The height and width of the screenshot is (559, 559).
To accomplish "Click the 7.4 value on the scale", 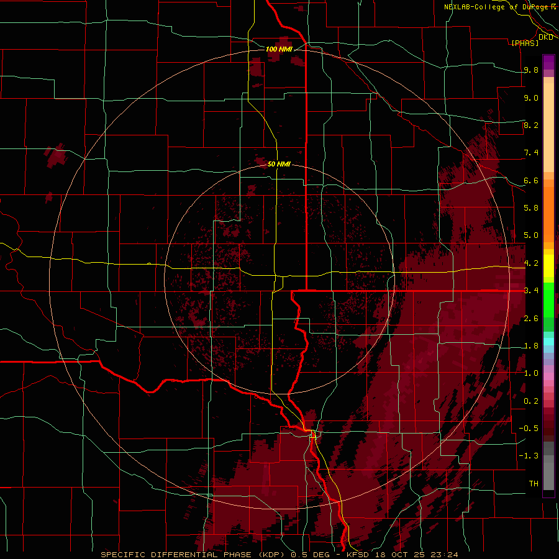I will pyautogui.click(x=531, y=153).
